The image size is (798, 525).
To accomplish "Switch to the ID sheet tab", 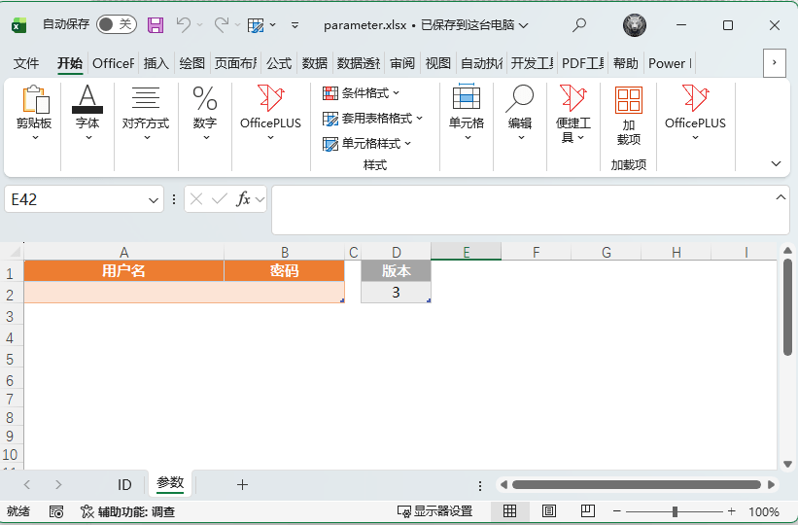I will [124, 484].
